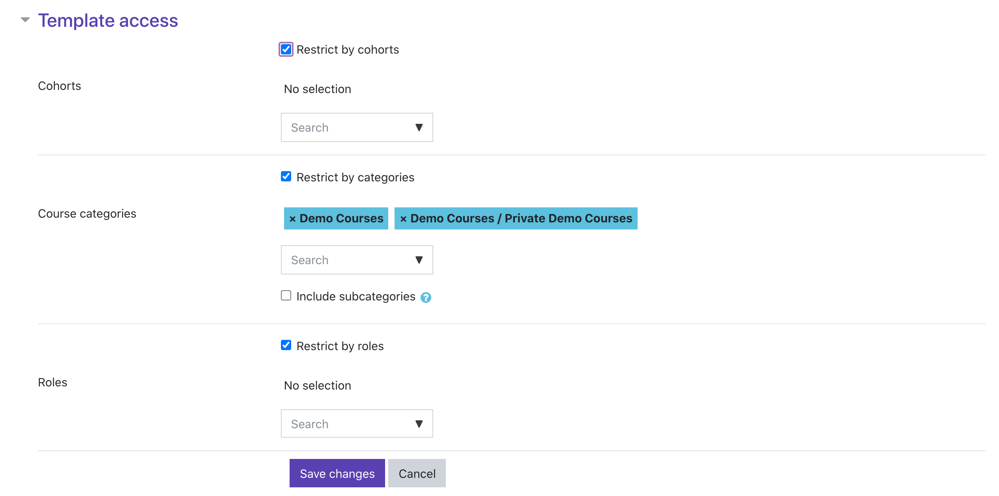Disable Restrict by cohorts

(286, 49)
